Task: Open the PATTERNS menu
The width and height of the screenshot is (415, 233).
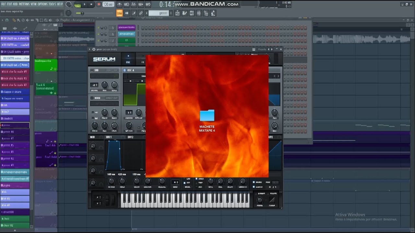Action: [x=24, y=4]
